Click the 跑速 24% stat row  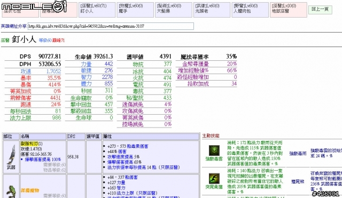click(x=33, y=105)
